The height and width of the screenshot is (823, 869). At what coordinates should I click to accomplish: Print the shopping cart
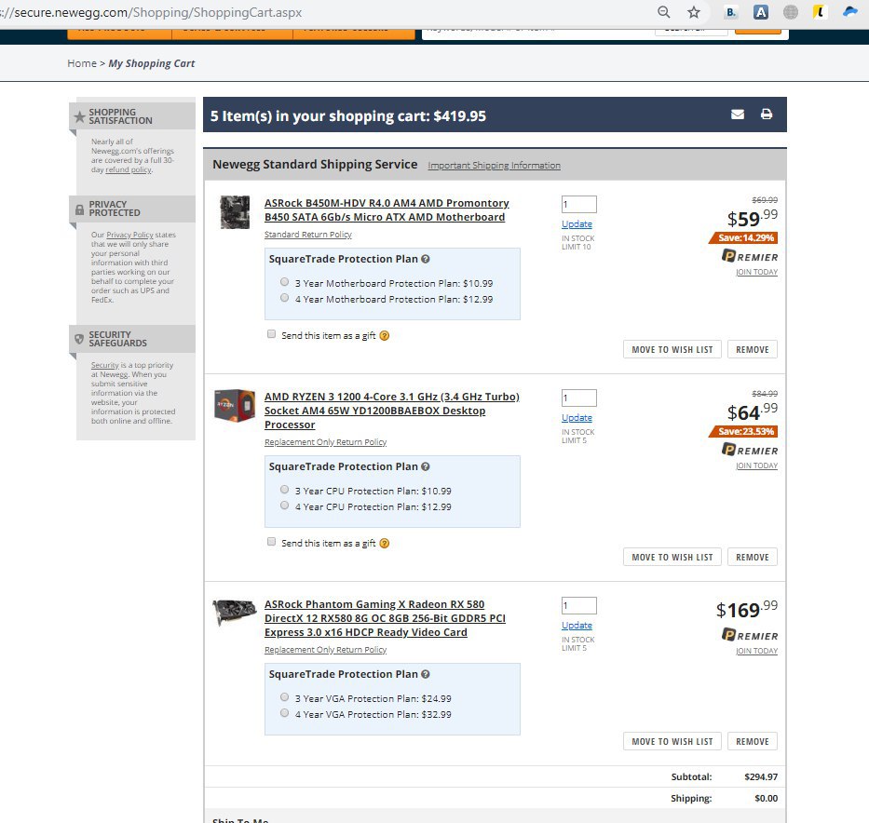point(767,115)
